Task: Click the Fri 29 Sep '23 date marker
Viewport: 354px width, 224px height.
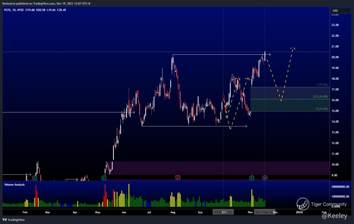Action: click(223, 212)
